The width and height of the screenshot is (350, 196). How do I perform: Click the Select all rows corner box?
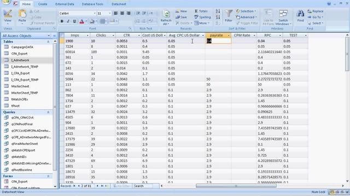[x=62, y=35]
